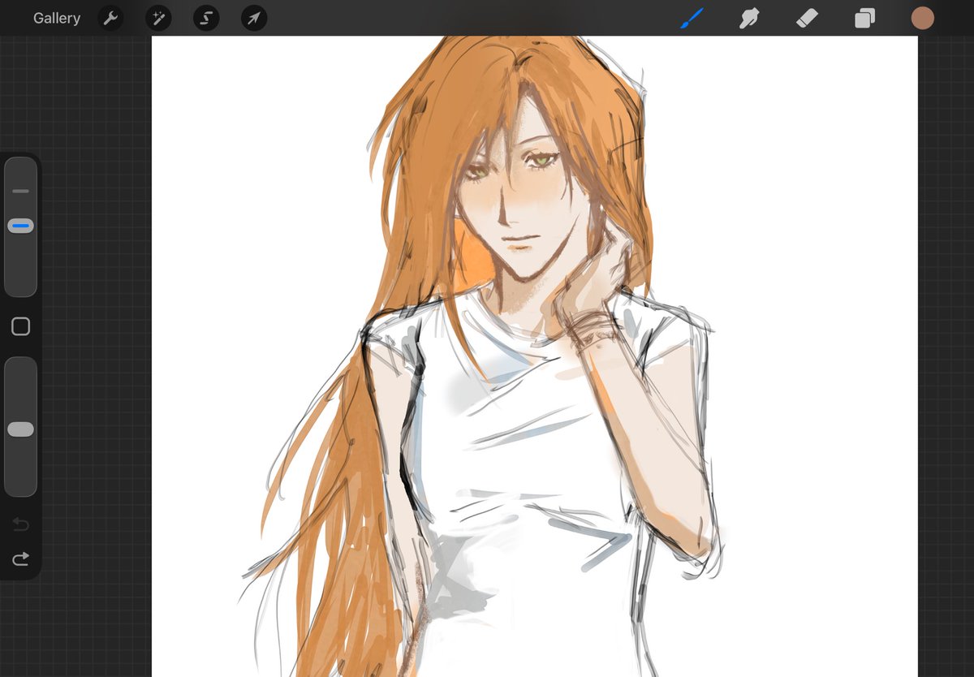Screen dimensions: 974x677
Task: Open the Actions wrench menu
Action: coord(110,18)
